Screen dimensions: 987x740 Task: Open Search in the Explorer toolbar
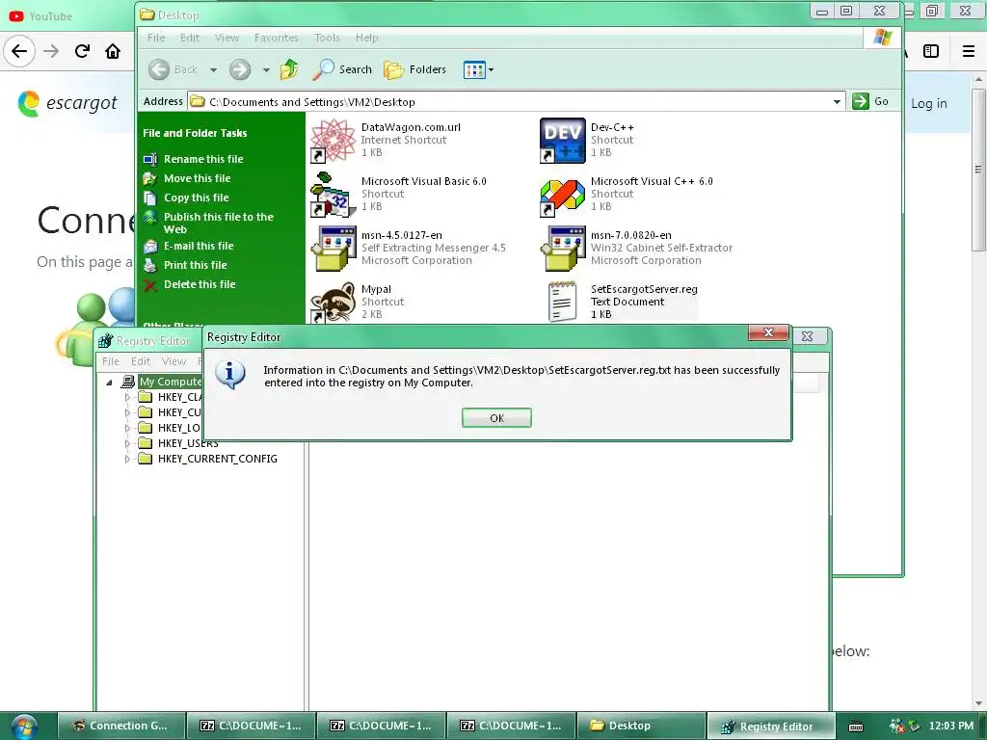[342, 69]
